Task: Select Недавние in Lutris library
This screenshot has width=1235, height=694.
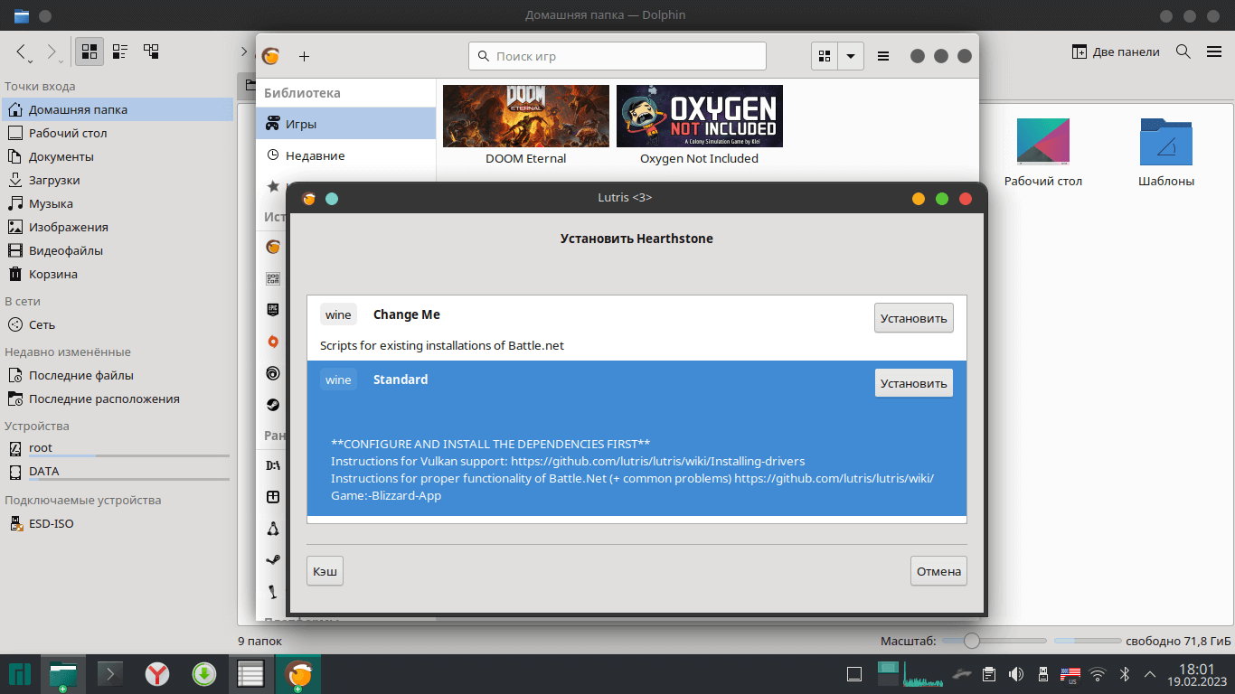Action: pos(346,155)
